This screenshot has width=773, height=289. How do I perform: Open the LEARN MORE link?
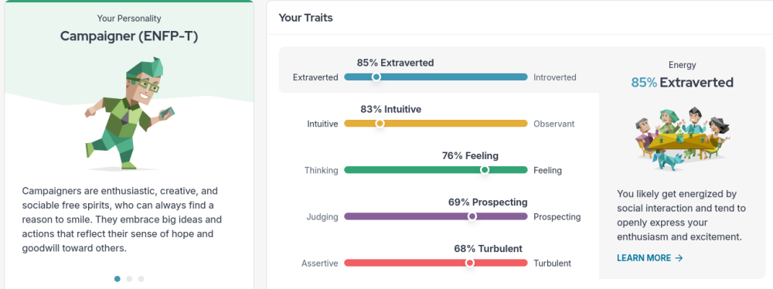coord(650,258)
